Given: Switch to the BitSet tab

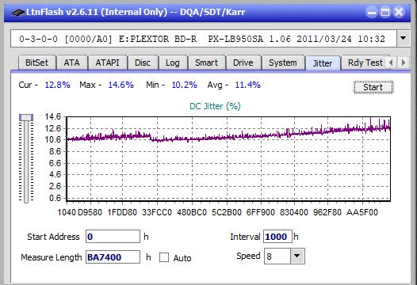Looking at the screenshot, I should pos(36,63).
